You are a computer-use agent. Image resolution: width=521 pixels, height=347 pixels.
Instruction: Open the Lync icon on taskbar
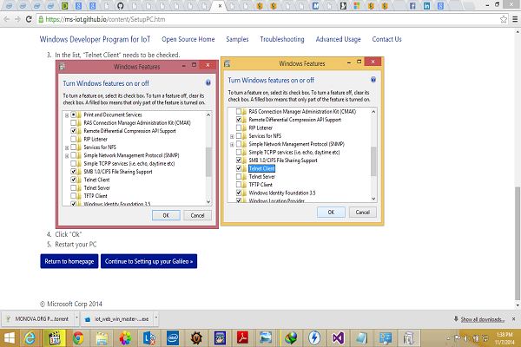(x=149, y=338)
